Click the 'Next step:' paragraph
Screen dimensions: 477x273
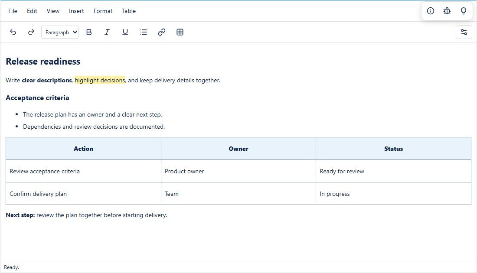(86, 215)
